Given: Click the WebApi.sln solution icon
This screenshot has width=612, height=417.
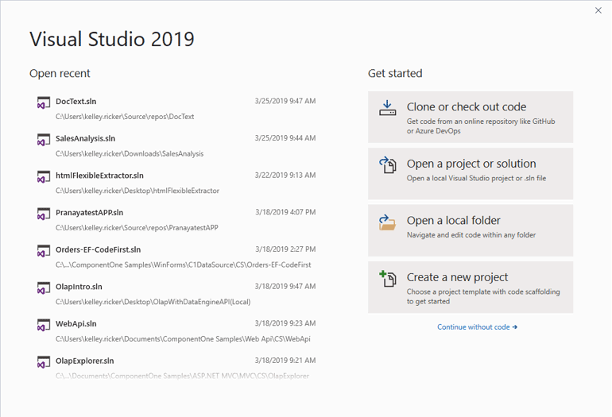Looking at the screenshot, I should [44, 325].
